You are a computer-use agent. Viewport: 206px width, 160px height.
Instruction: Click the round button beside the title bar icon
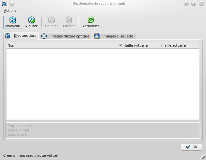(12, 4)
